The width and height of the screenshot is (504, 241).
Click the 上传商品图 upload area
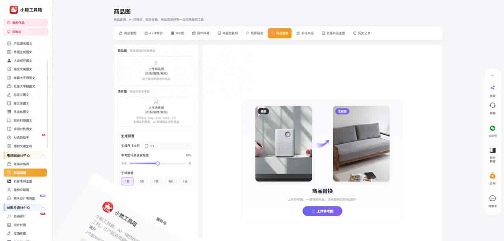pyautogui.click(x=156, y=71)
